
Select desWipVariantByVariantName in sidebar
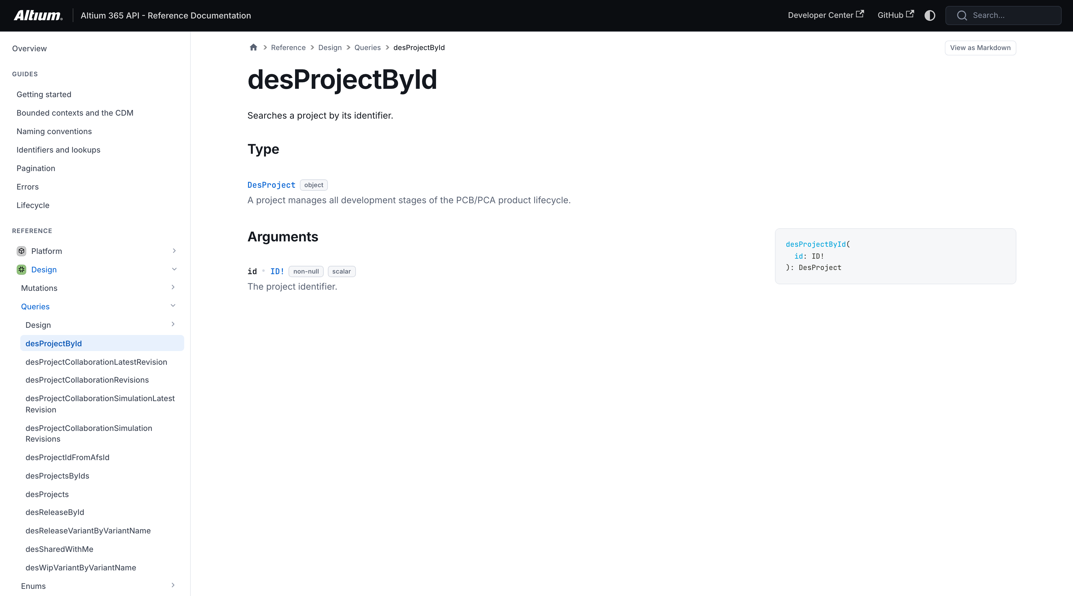pos(81,568)
